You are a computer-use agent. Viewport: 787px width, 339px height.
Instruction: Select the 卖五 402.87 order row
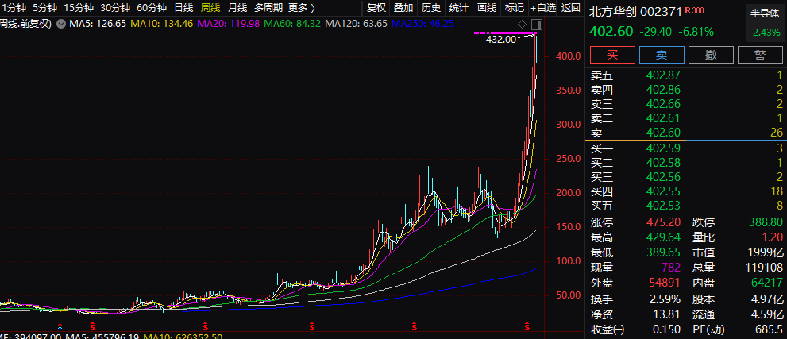(x=686, y=75)
